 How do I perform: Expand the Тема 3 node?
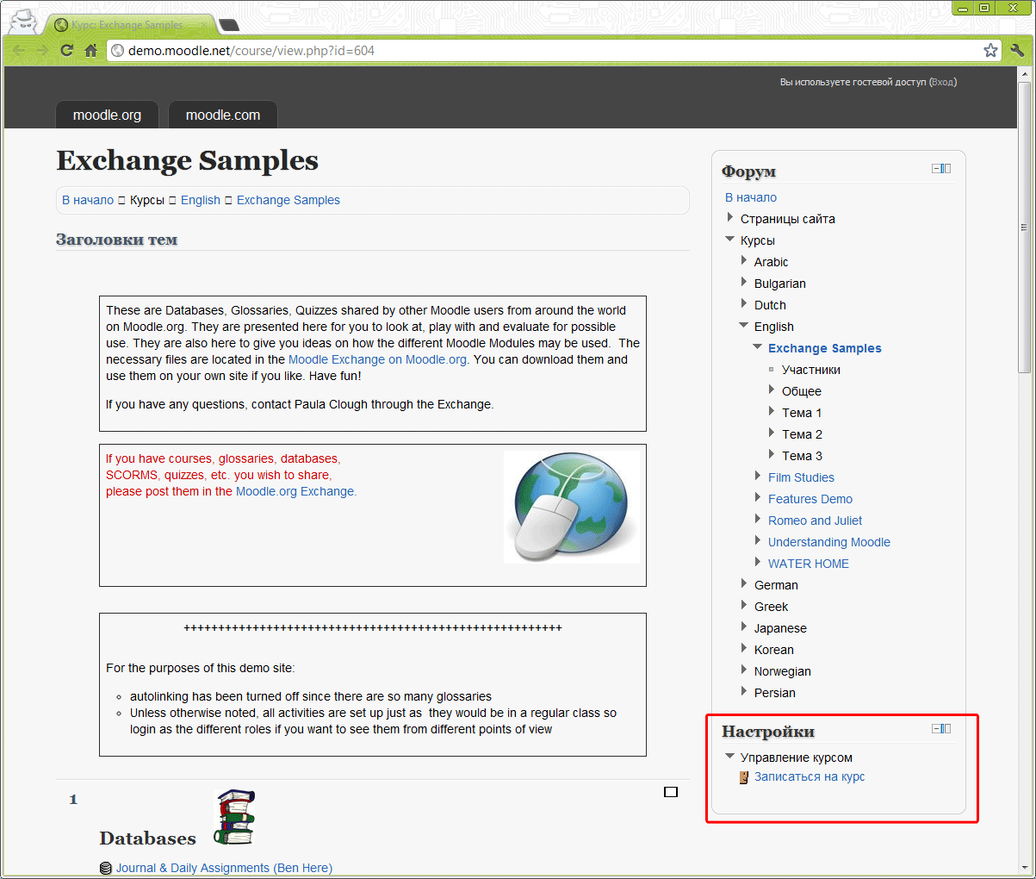772,455
